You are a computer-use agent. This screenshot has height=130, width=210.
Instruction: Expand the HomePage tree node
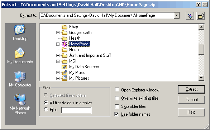click(x=58, y=44)
